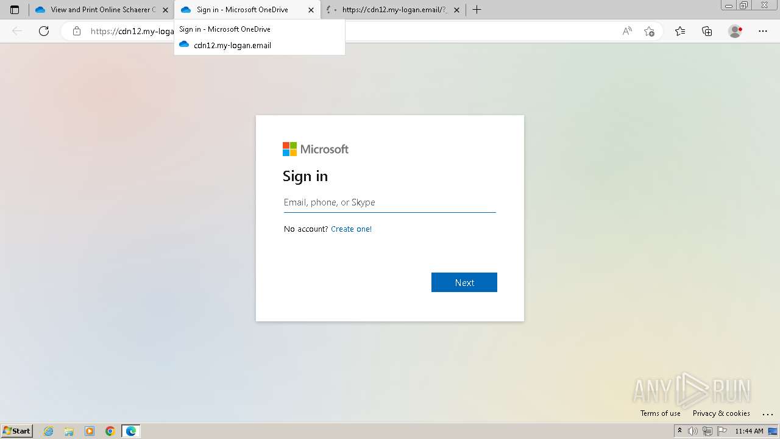Open Read Aloud from address bar
The height and width of the screenshot is (439, 780).
click(626, 31)
